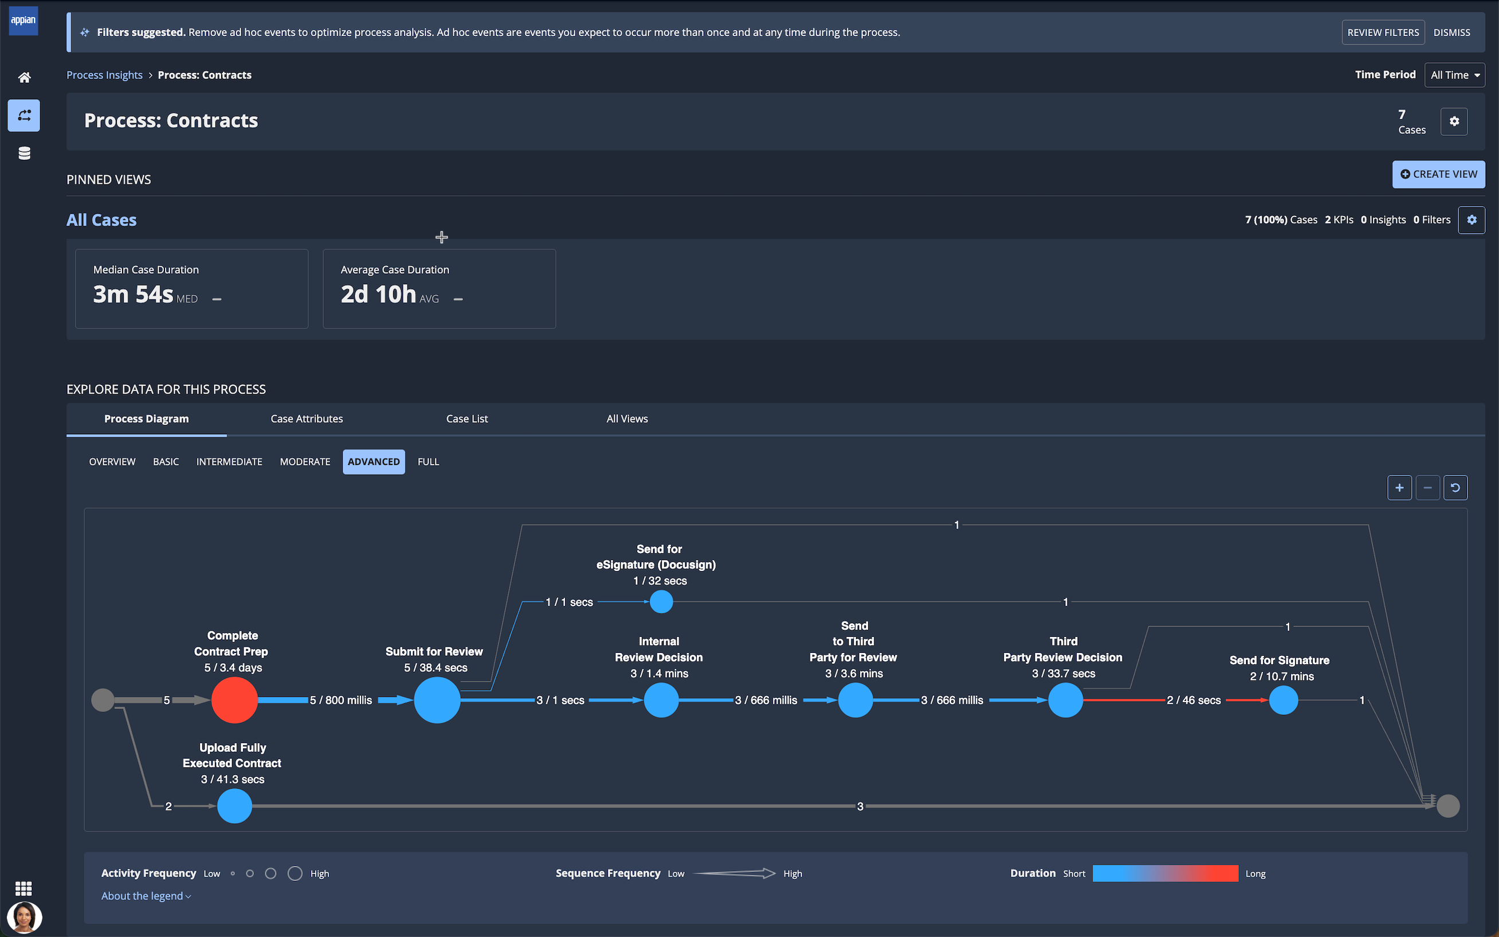Viewport: 1499px width, 937px height.
Task: Zoom out the process diagram
Action: tap(1427, 488)
